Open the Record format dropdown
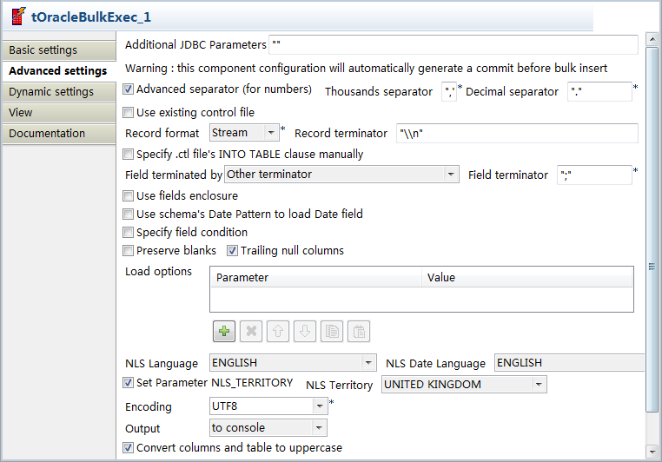Viewport: 662px width, 462px height. [271, 133]
